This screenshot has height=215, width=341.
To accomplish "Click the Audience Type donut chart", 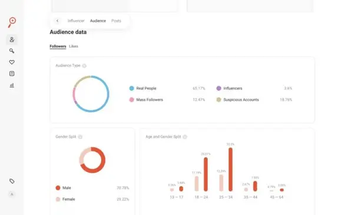I will coord(91,94).
